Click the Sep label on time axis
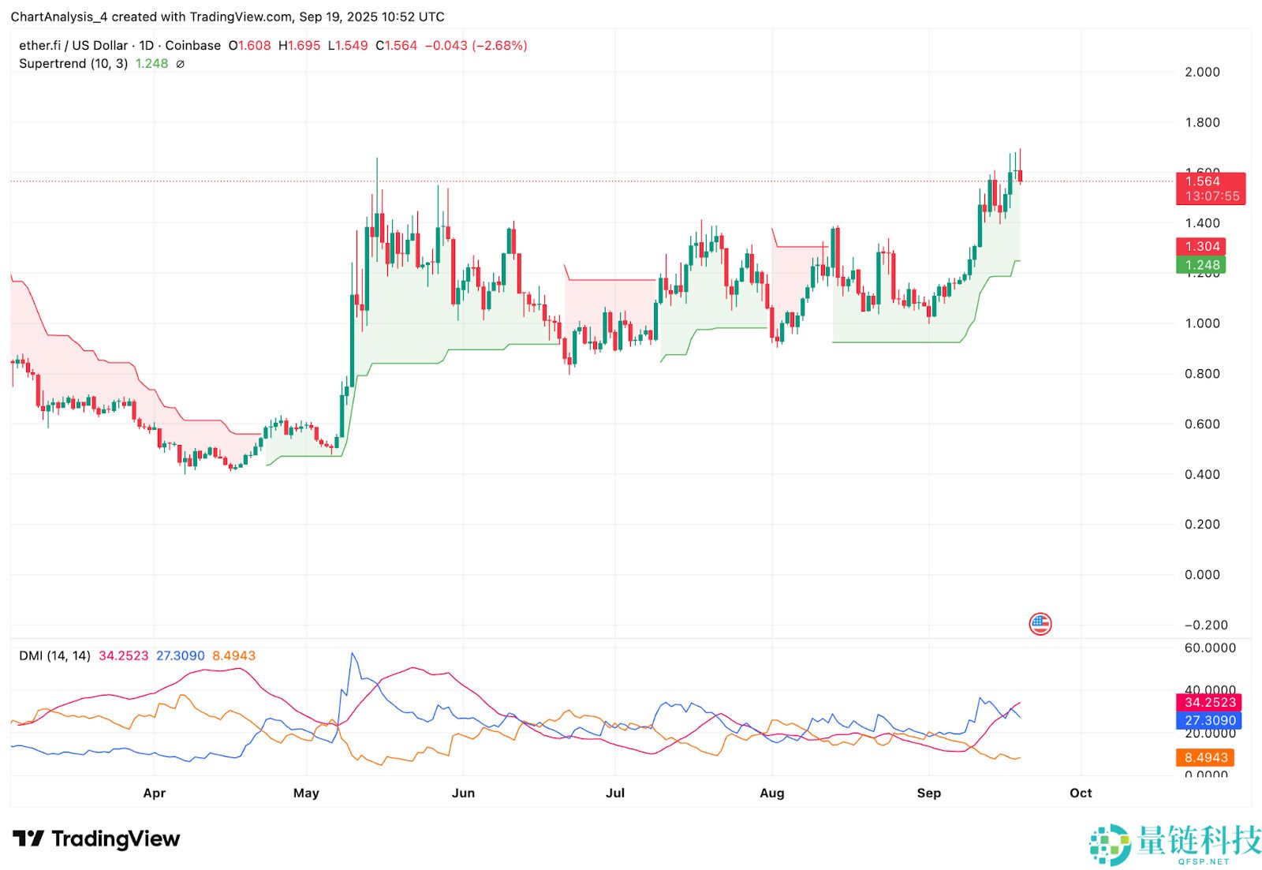The image size is (1262, 870). tap(928, 793)
